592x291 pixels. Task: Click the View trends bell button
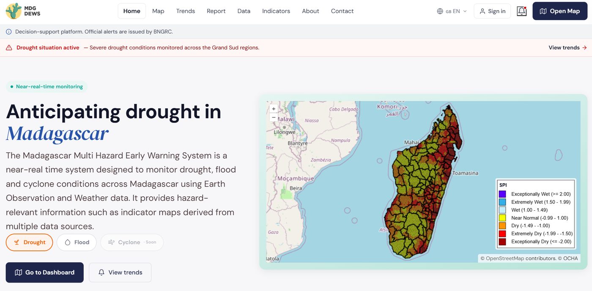120,272
